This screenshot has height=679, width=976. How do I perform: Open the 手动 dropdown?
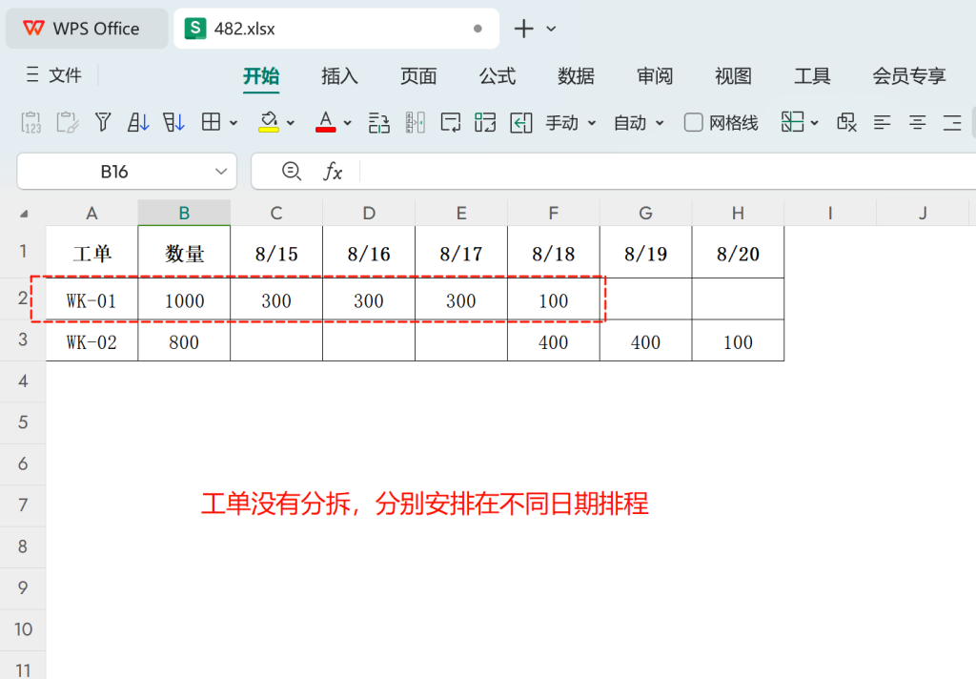tap(571, 123)
